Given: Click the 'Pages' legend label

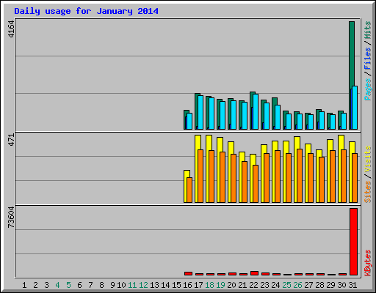Looking at the screenshot, I should point(367,89).
